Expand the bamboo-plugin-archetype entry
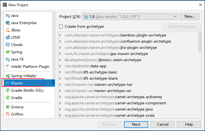Image resolution: width=205 pixels, height=131 pixels. point(60,35)
